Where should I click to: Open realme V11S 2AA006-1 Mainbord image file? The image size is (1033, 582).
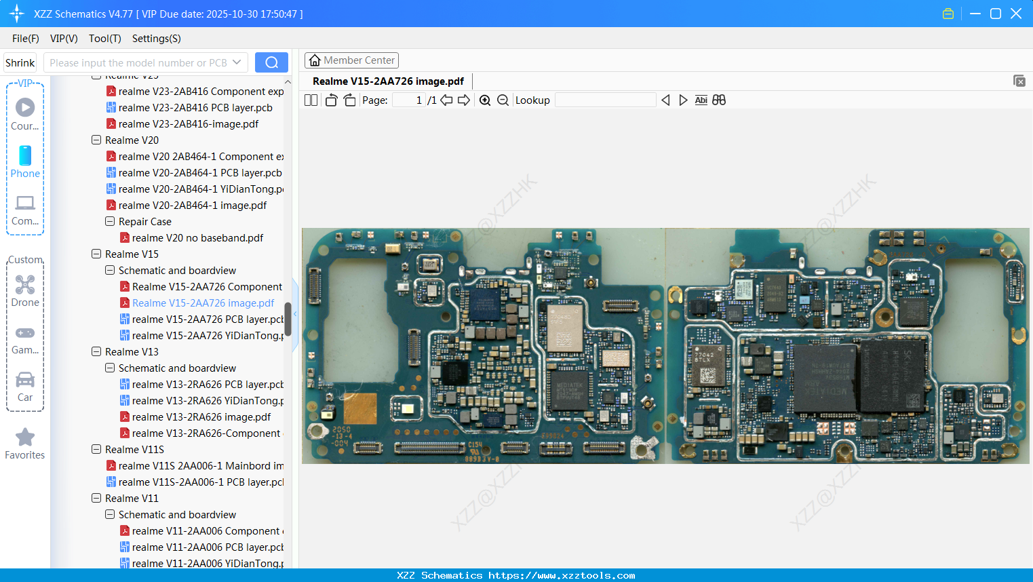point(201,465)
